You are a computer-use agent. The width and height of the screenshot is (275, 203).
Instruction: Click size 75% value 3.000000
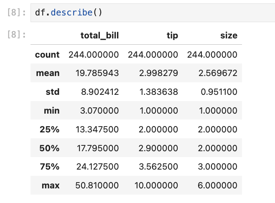point(218,167)
